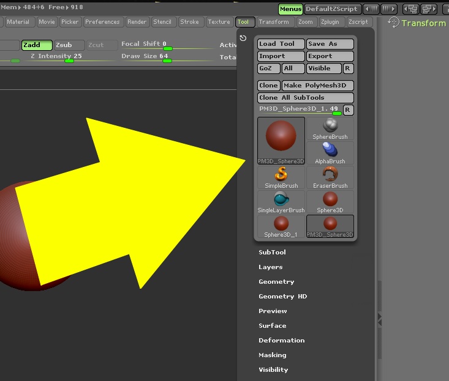Viewport: 449px width, 381px height.
Task: Click the right-arrow shelf layout icon
Action: click(389, 9)
